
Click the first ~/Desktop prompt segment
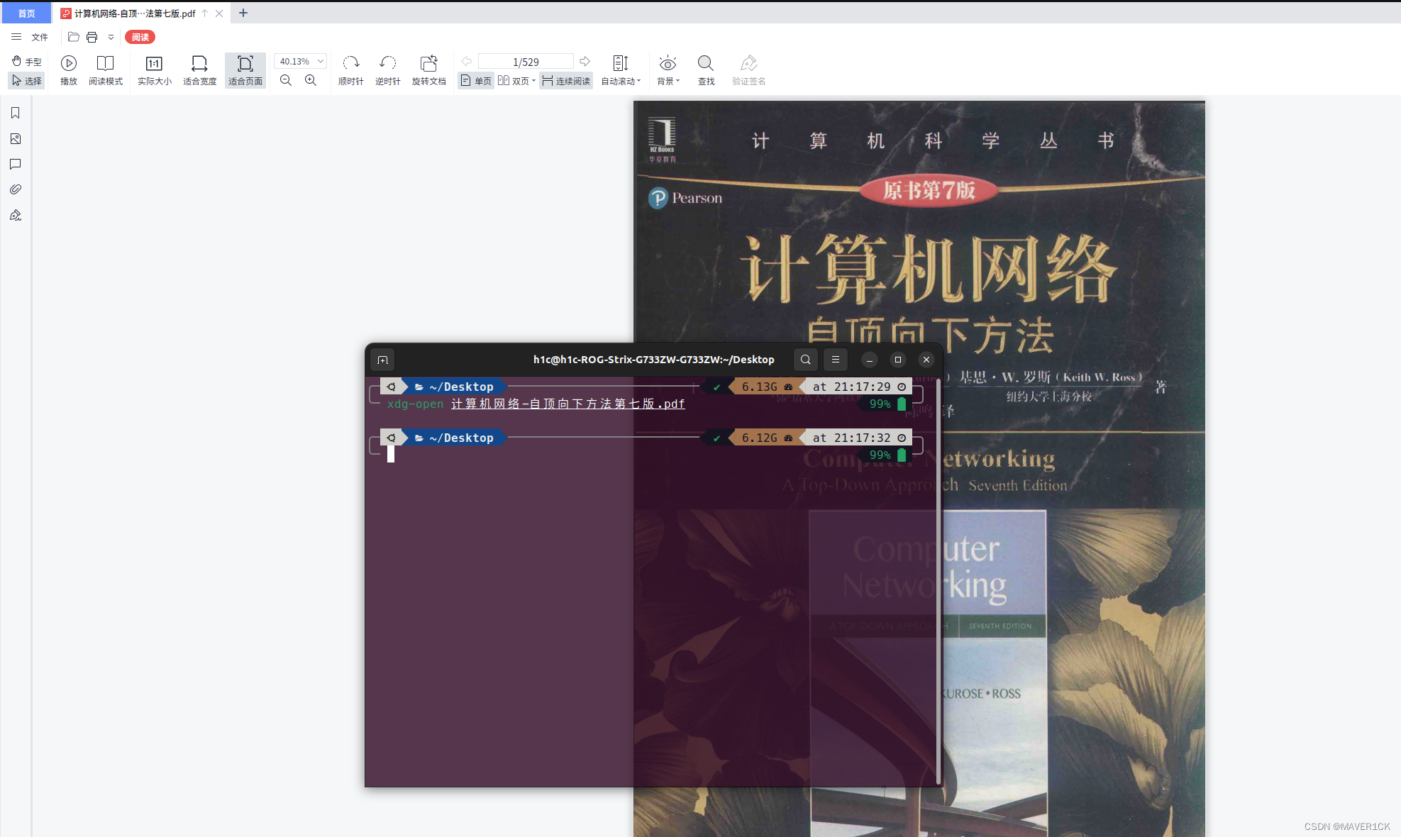[x=455, y=387]
